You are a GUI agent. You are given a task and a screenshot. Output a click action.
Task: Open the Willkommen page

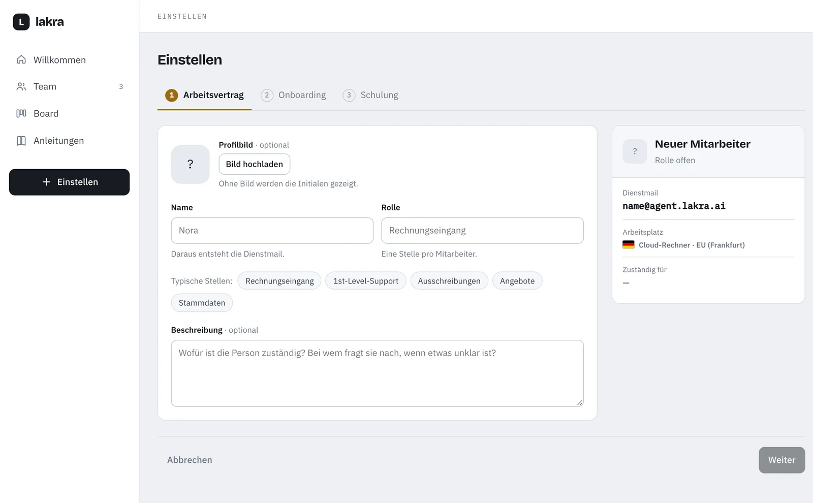[x=69, y=59]
